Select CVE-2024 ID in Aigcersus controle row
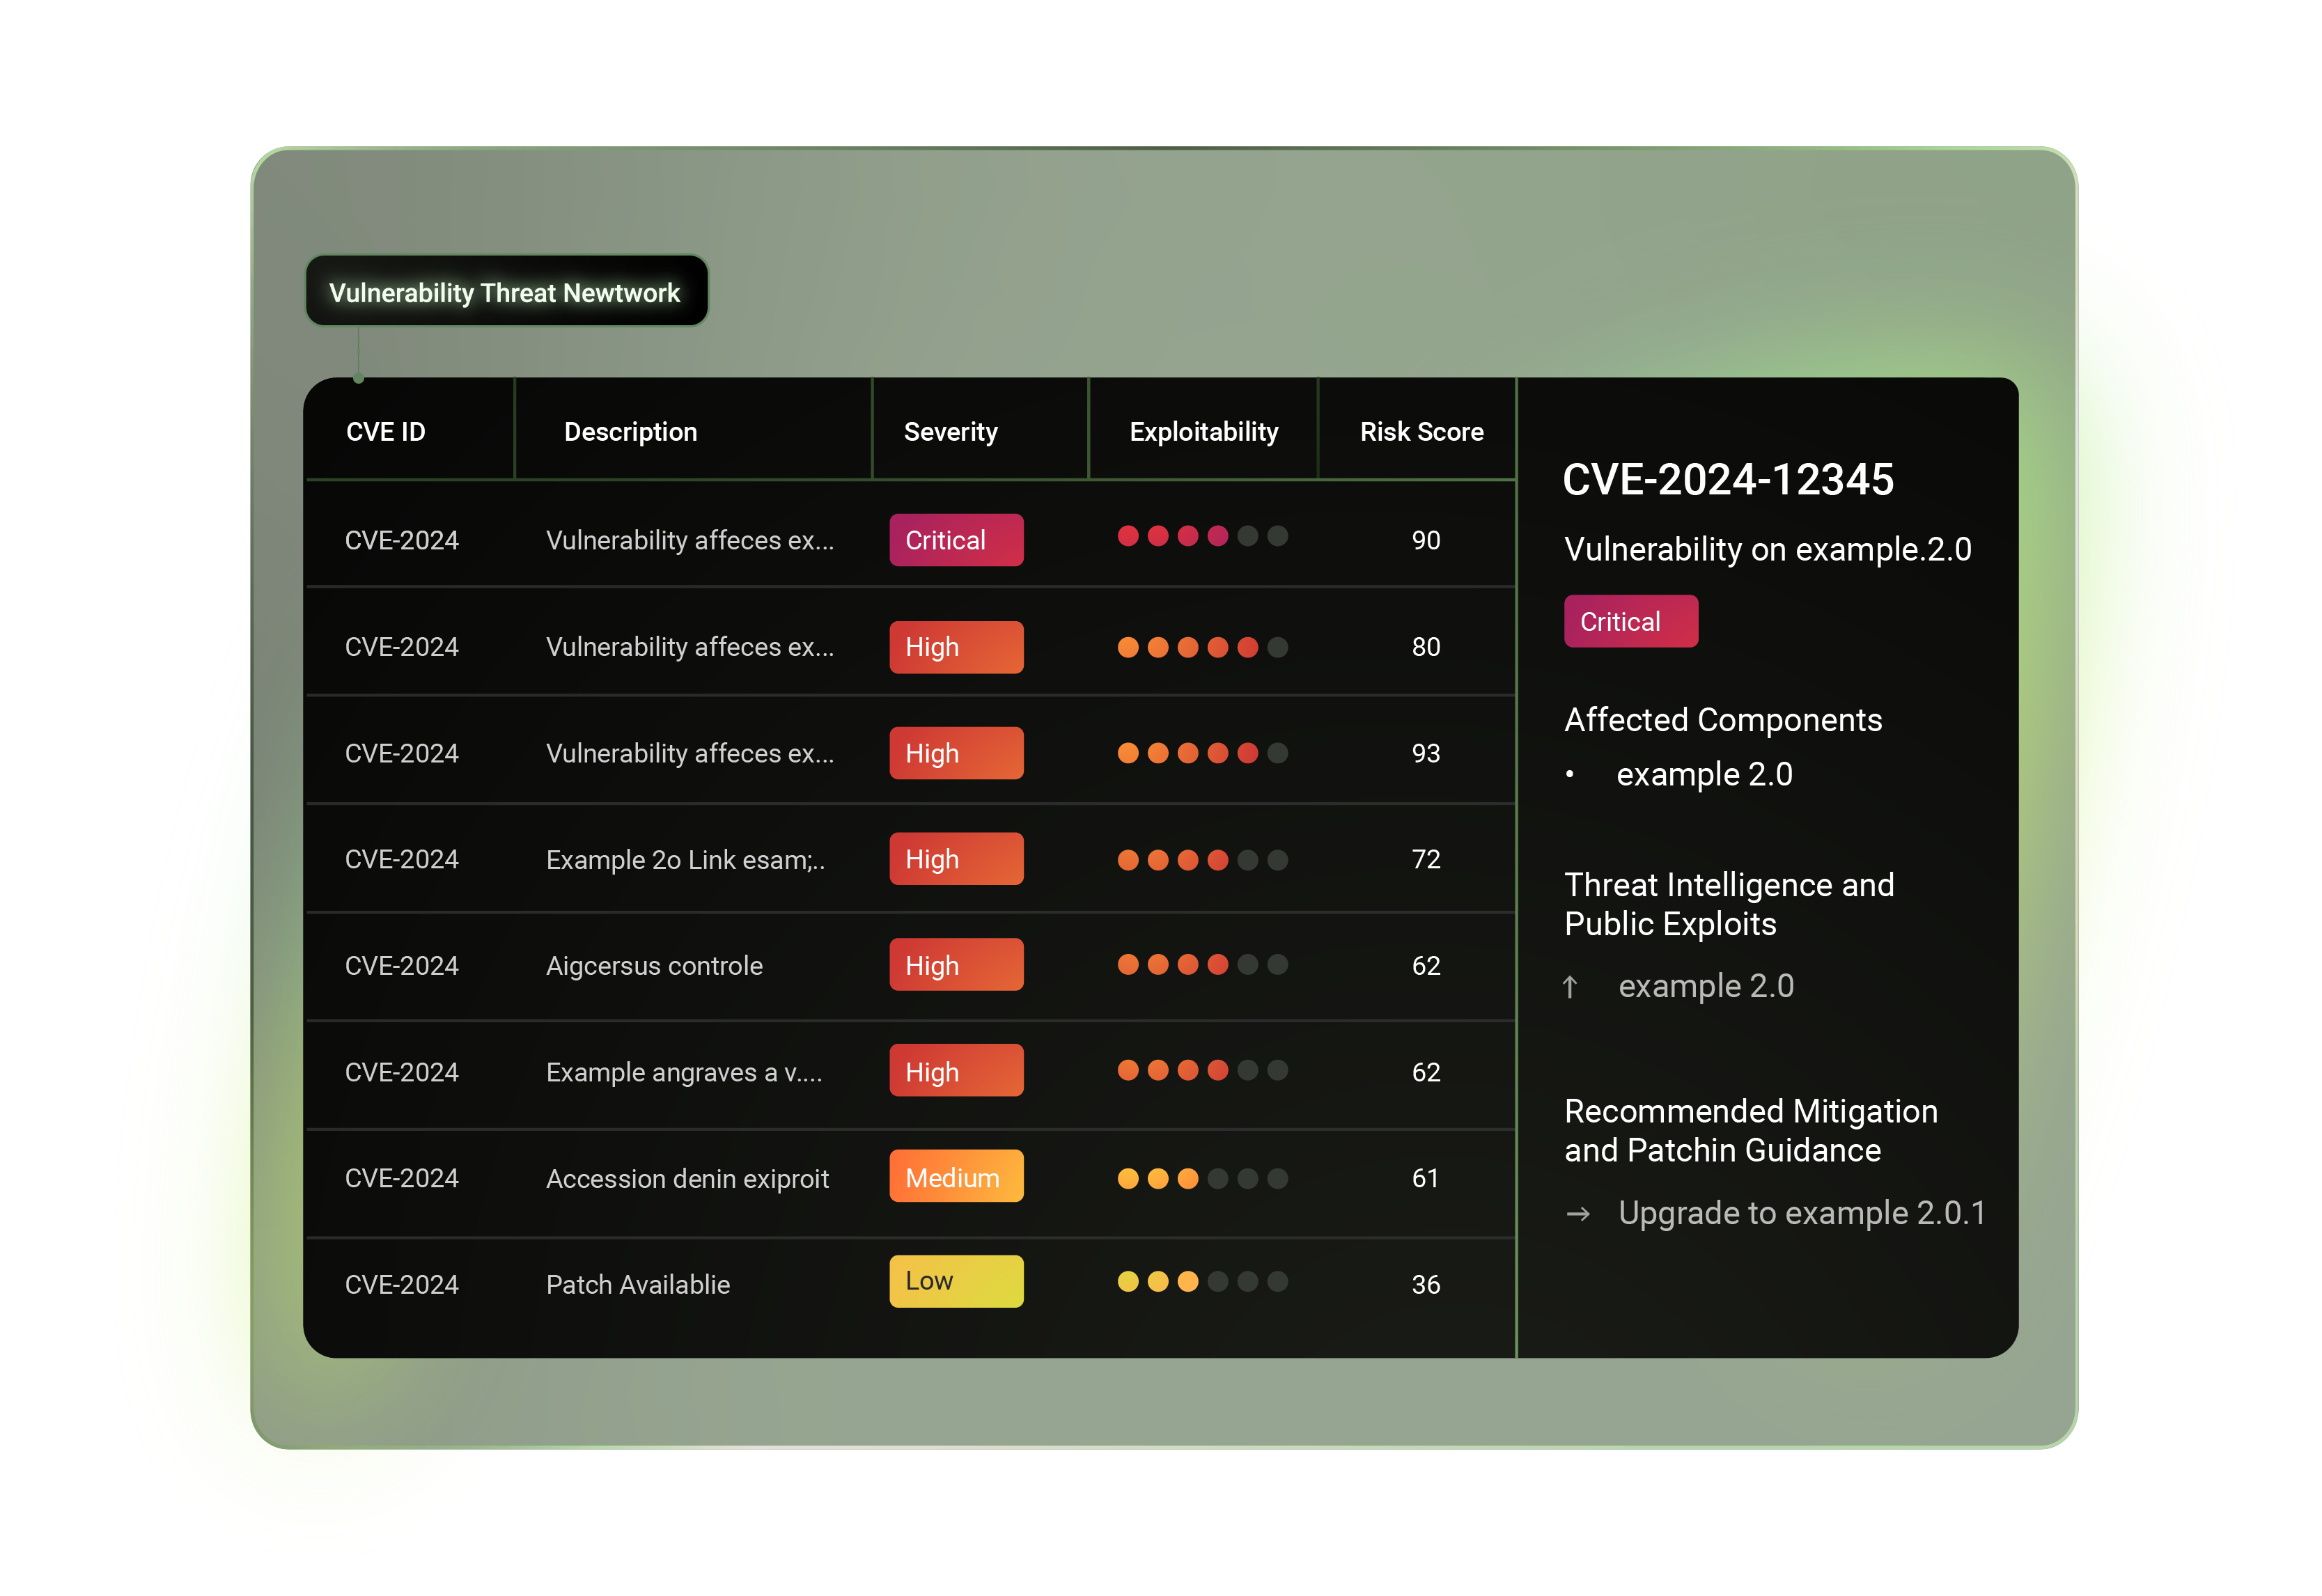The width and height of the screenshot is (2322, 1596). pos(402,966)
